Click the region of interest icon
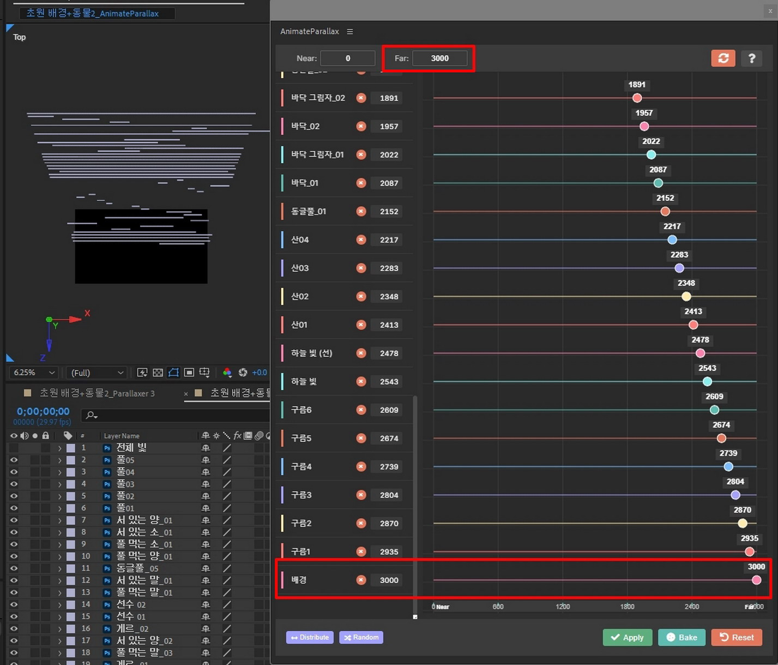Viewport: 778px width, 665px height. coord(189,373)
